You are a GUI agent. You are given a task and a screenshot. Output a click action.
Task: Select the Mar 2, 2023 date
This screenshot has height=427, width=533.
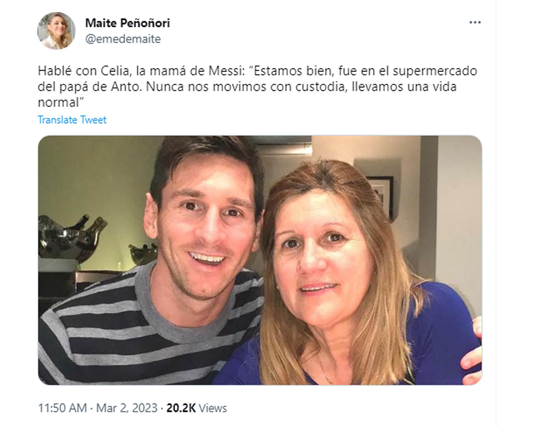click(127, 408)
